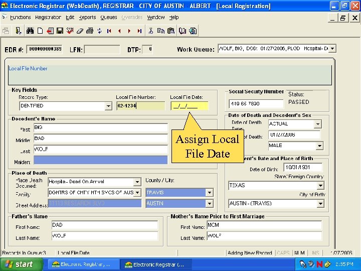Click the last toolbar icon with monitor
The image size is (361, 271).
click(193, 31)
